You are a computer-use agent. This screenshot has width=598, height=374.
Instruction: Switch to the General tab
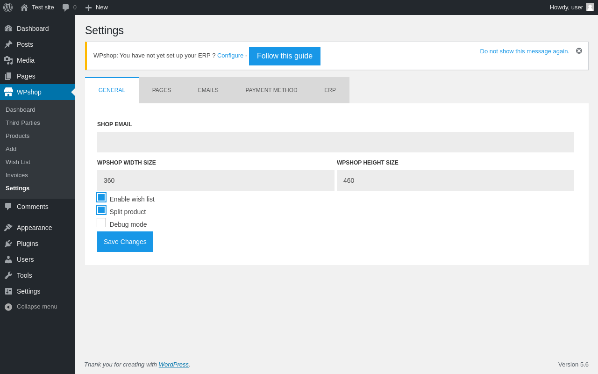coord(112,90)
